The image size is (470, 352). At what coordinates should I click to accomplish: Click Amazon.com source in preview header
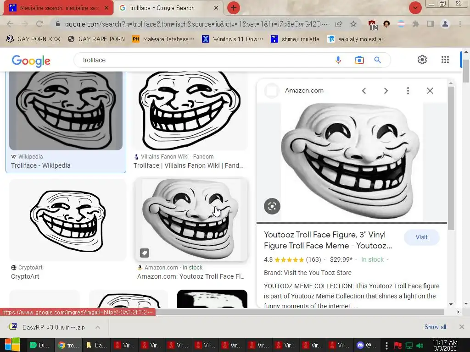click(304, 91)
